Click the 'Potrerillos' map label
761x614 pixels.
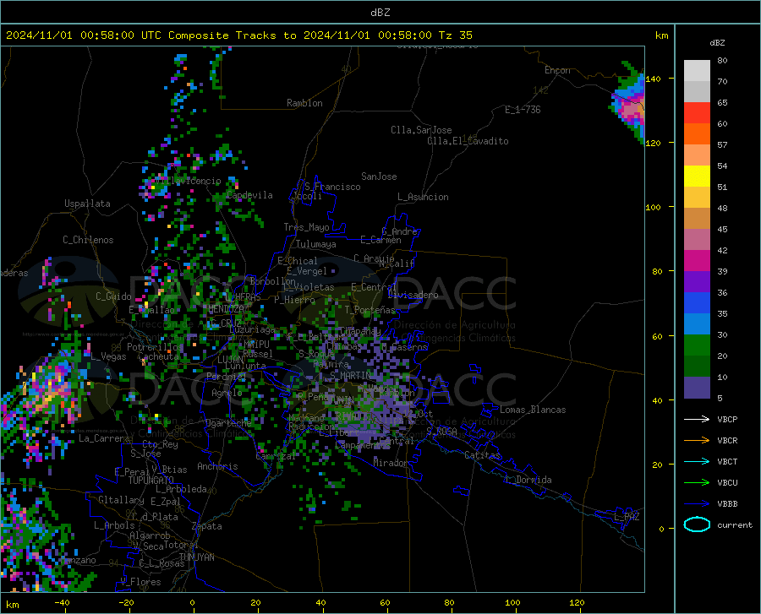[155, 347]
